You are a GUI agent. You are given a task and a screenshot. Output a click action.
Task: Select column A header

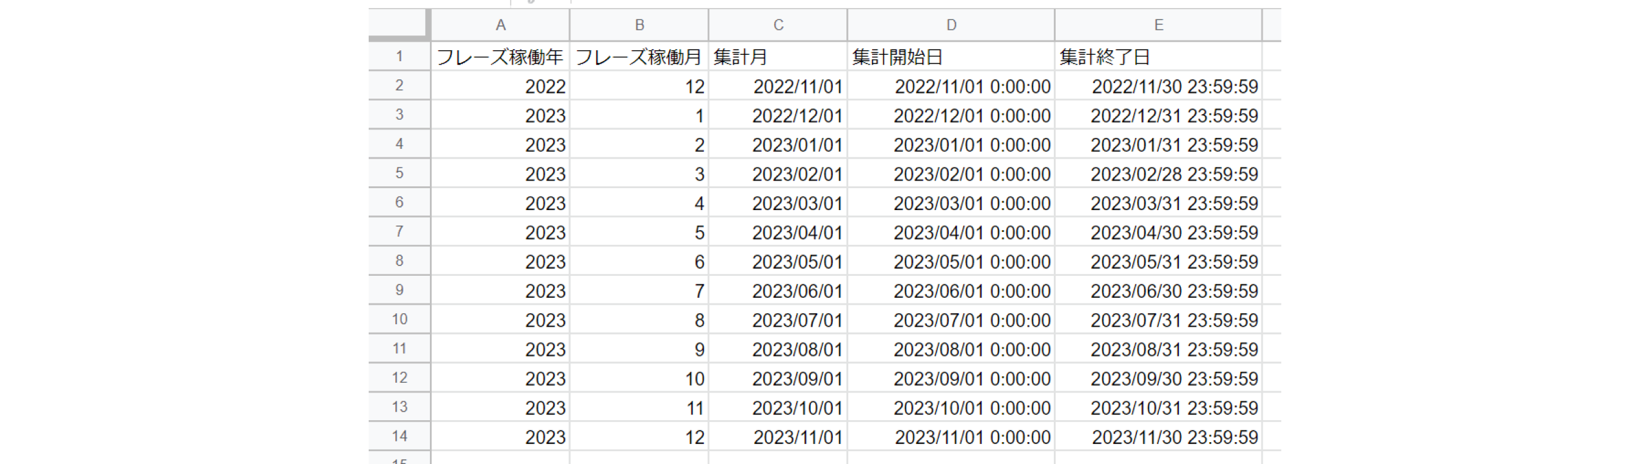pos(500,25)
